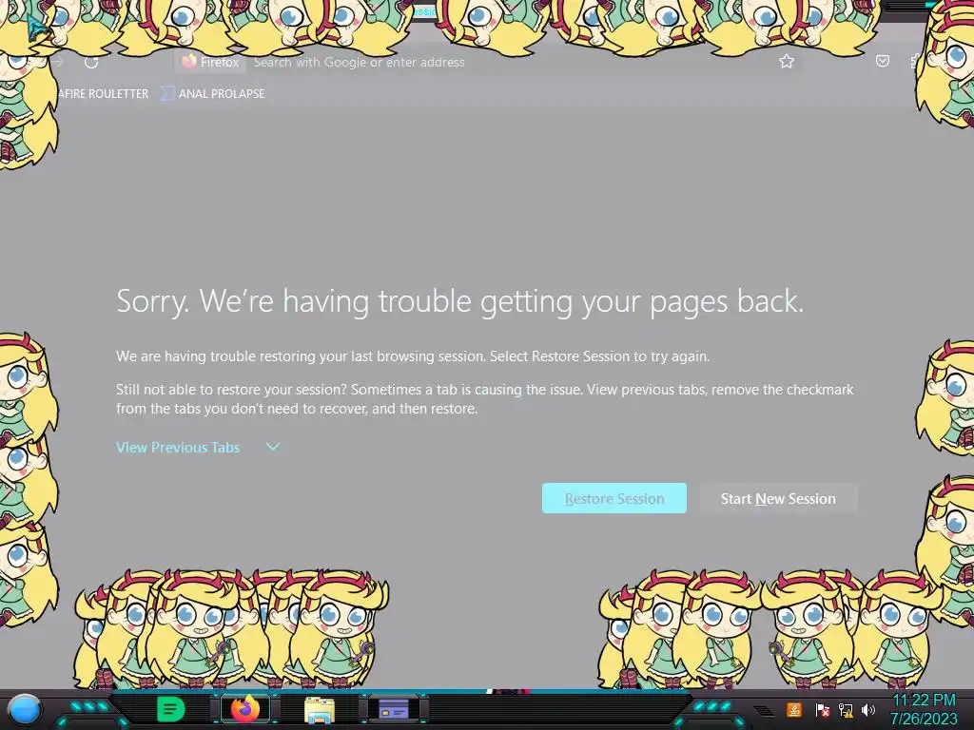Switch to Firefox on the taskbar

(x=245, y=709)
